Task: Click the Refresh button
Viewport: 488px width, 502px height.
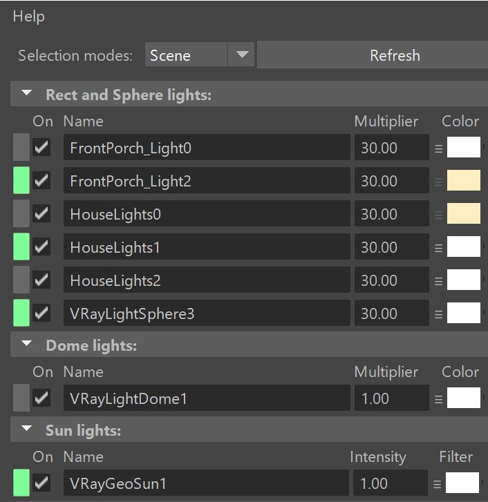Action: [x=373, y=55]
